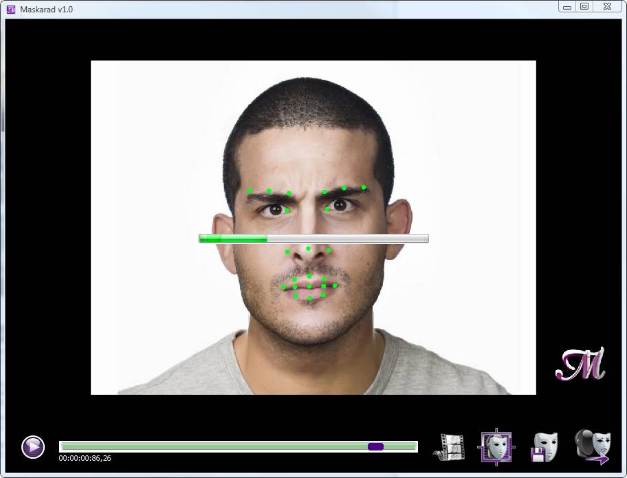The height and width of the screenshot is (478, 627).
Task: Click the timecode text 00:00:00:86,26
Action: (85, 459)
